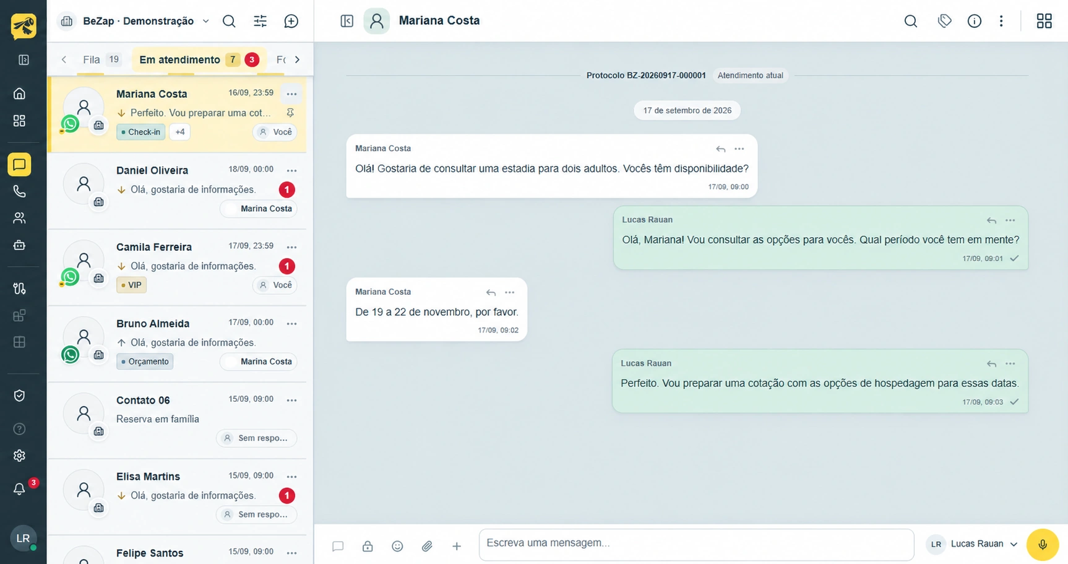This screenshot has height=564, width=1068.
Task: Open quick replies icon in composer
Action: coord(338,546)
